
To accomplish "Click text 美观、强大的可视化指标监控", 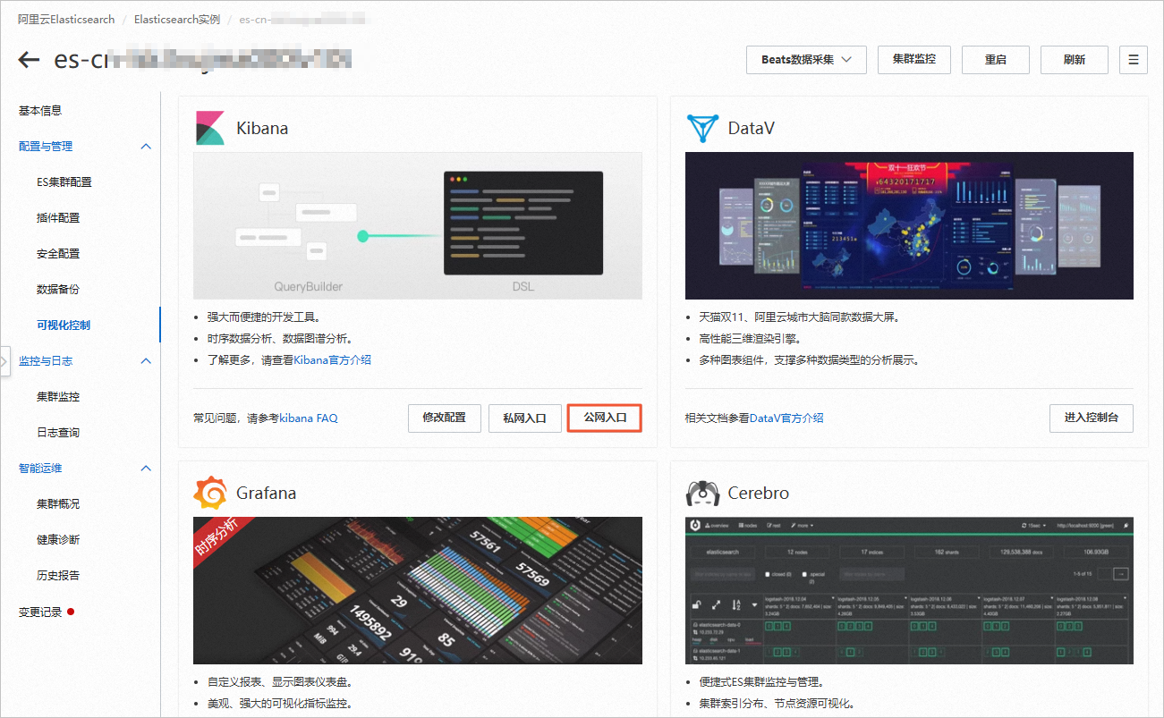I will pos(279,704).
